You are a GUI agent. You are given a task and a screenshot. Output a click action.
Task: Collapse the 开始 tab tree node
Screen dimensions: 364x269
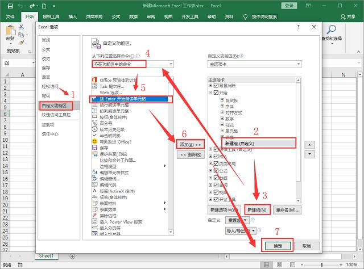210,93
